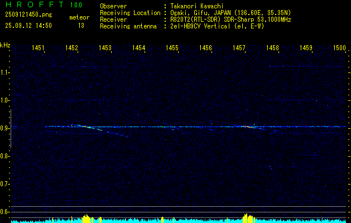Select the filename 2509121450.png
Screen dimensions: 351x223
click(28, 14)
